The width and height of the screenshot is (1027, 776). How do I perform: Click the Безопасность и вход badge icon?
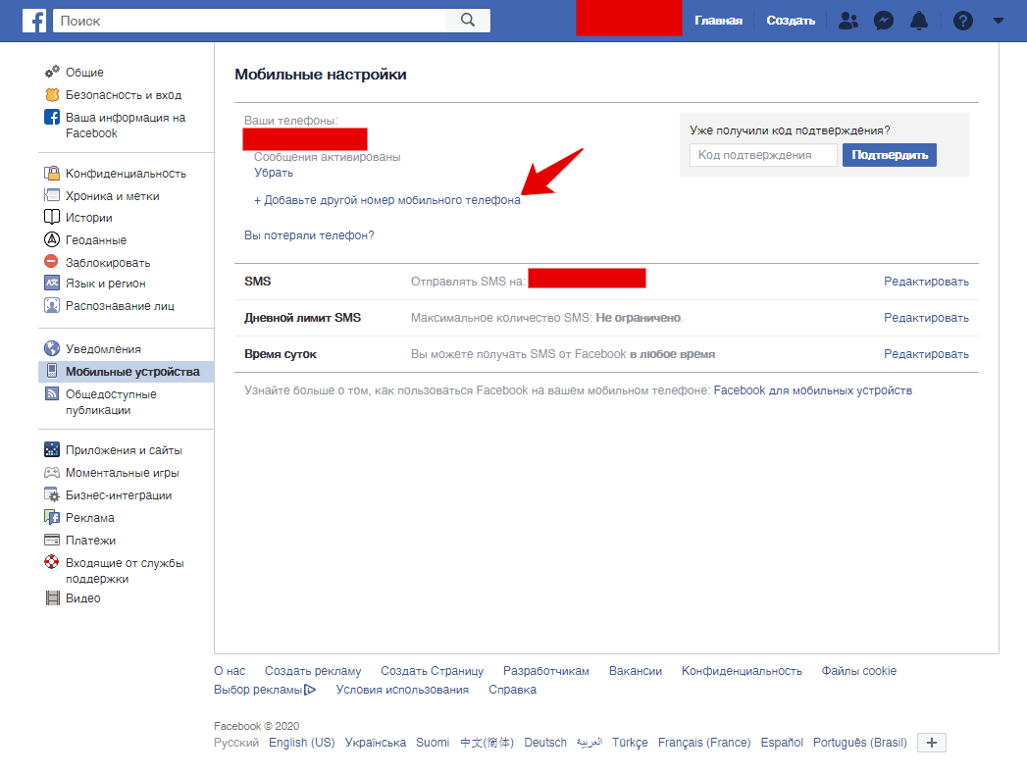coord(52,94)
